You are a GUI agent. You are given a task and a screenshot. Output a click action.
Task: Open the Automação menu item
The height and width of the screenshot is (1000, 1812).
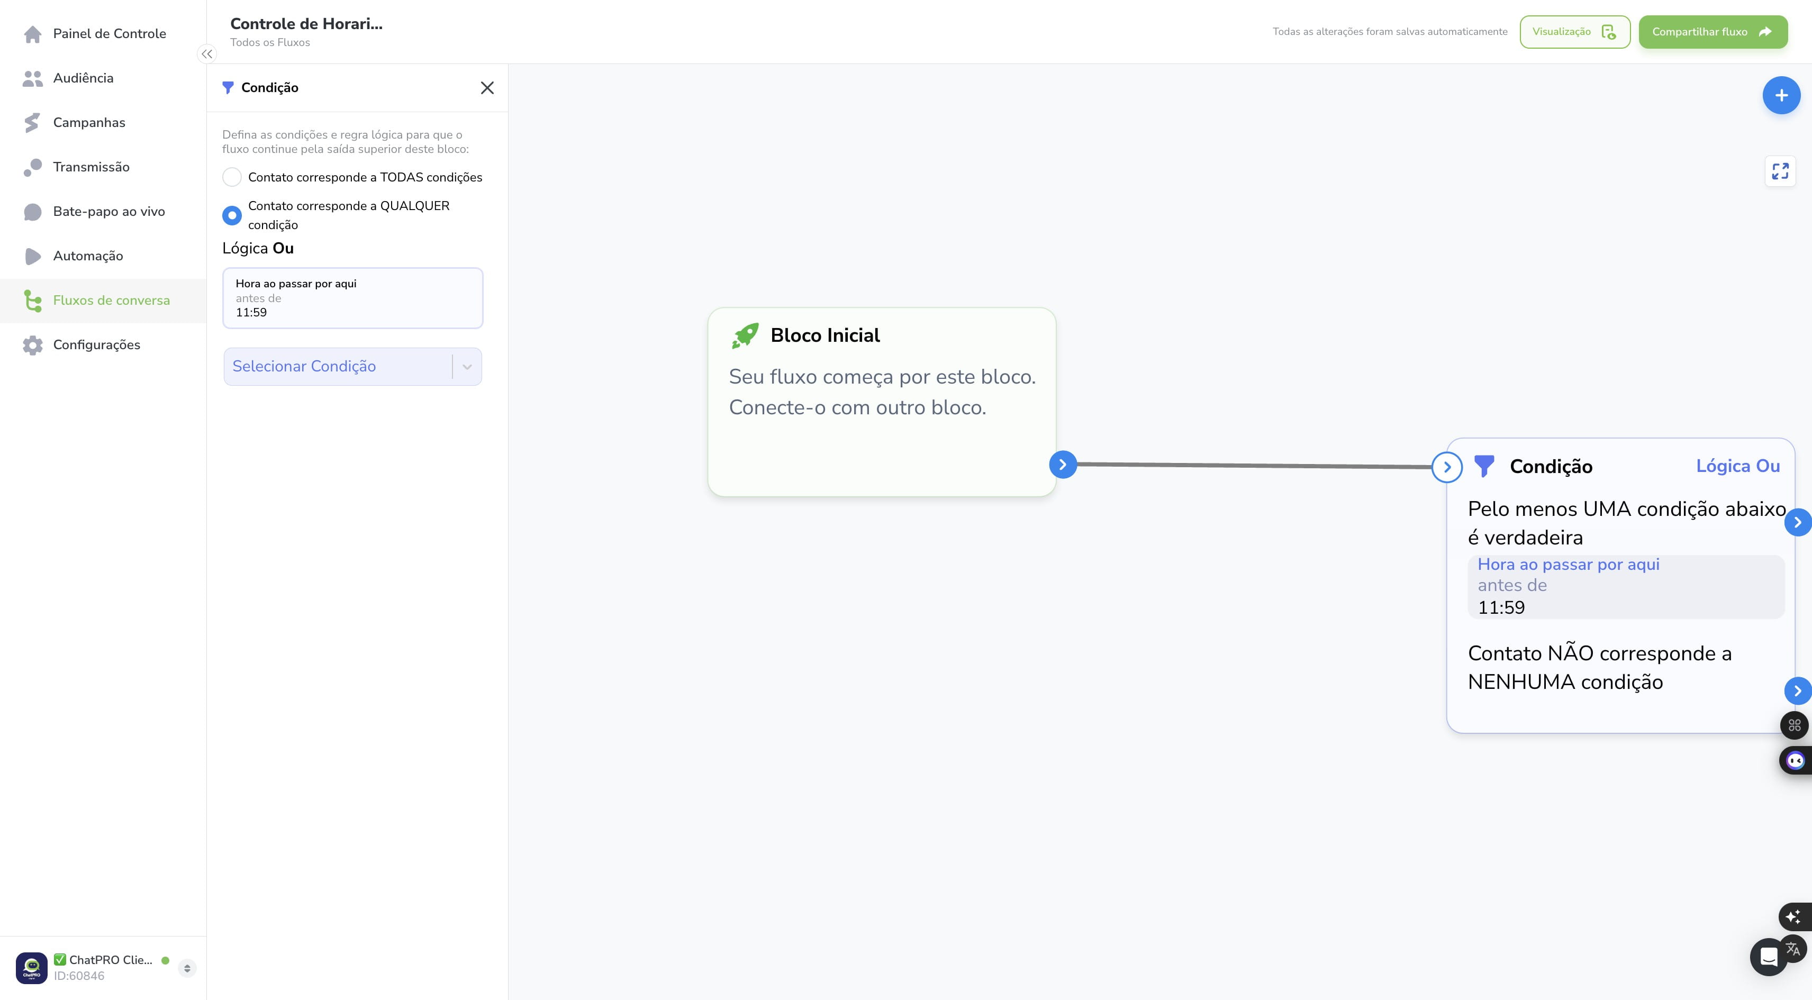[88, 256]
